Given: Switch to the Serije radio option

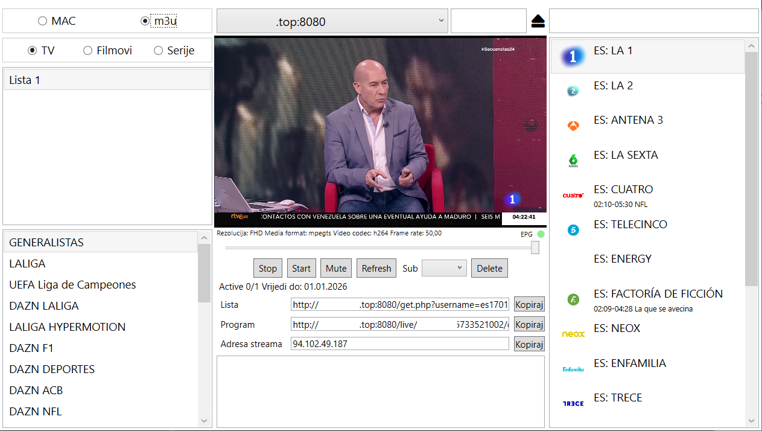Looking at the screenshot, I should (x=159, y=51).
